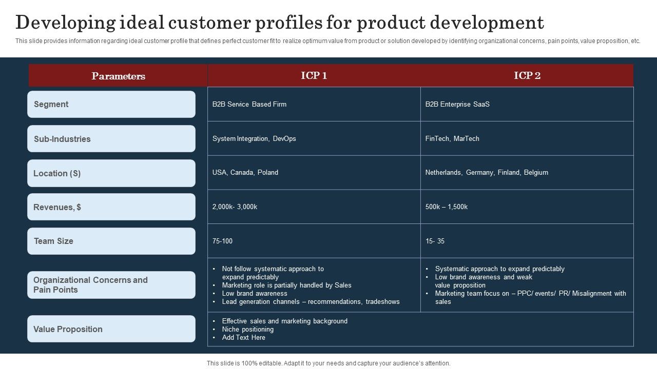Select the Team Size parameter label

click(x=111, y=241)
